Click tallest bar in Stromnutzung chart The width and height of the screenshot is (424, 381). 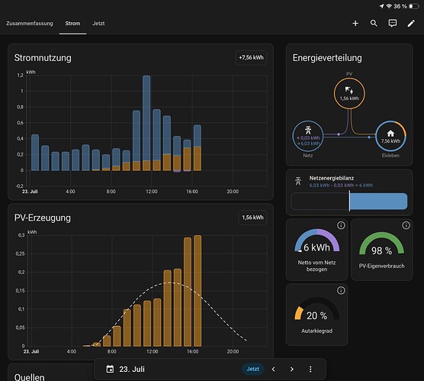pos(146,123)
